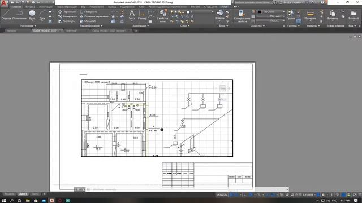Click the Stretch (Растянуть) tool
The image size is (362, 203).
click(67, 21)
